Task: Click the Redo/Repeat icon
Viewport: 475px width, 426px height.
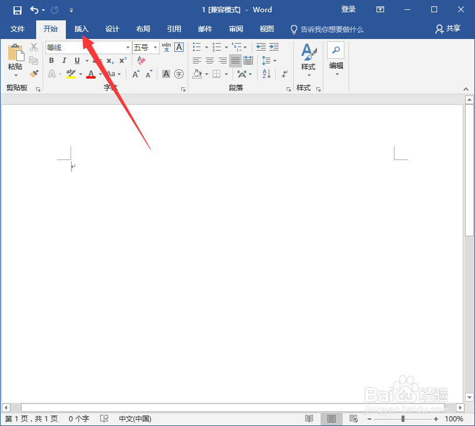Action: coord(55,10)
